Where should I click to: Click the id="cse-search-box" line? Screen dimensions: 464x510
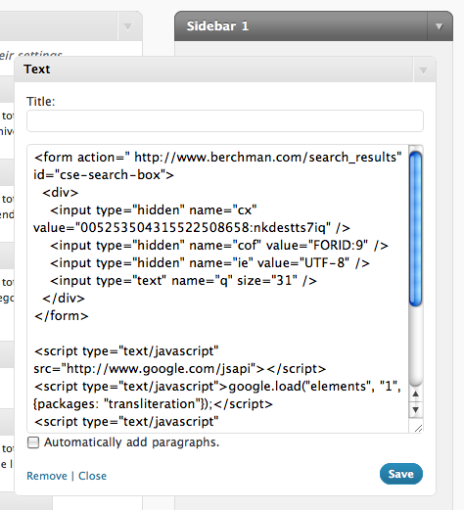point(104,175)
